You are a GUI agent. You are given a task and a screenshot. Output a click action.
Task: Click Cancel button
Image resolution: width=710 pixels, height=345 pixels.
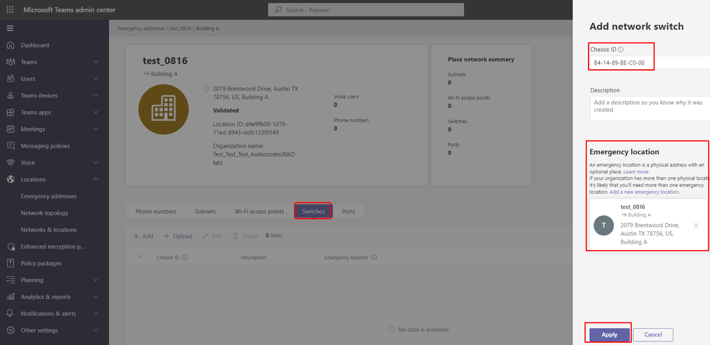653,334
